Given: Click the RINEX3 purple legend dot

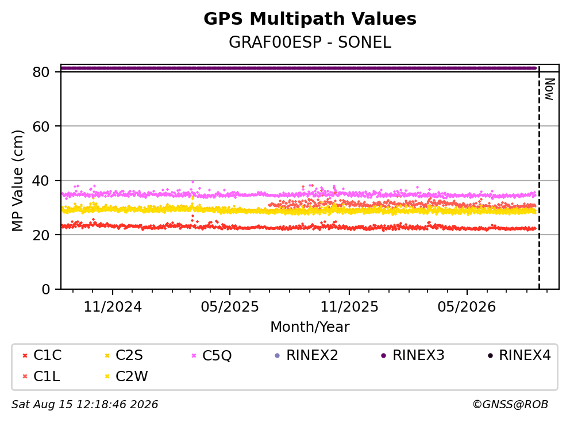Looking at the screenshot, I should point(383,355).
